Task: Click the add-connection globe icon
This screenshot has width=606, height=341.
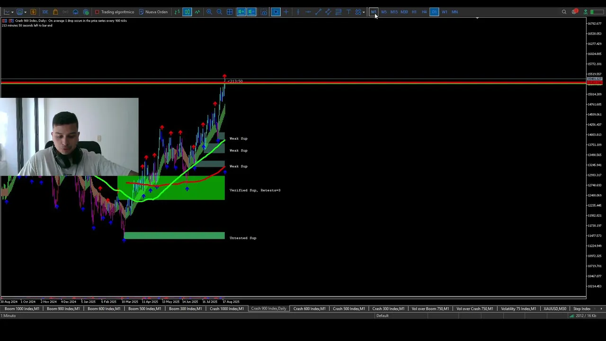Action: point(86,12)
